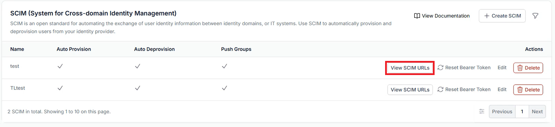This screenshot has height=127, width=555.
Task: Edit the test SCIM entry
Action: click(502, 67)
